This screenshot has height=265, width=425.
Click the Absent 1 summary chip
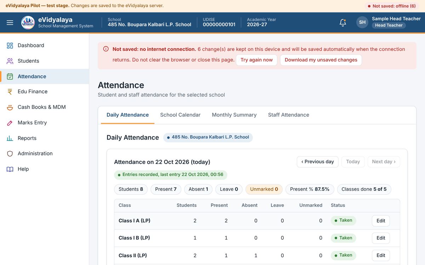(198, 189)
